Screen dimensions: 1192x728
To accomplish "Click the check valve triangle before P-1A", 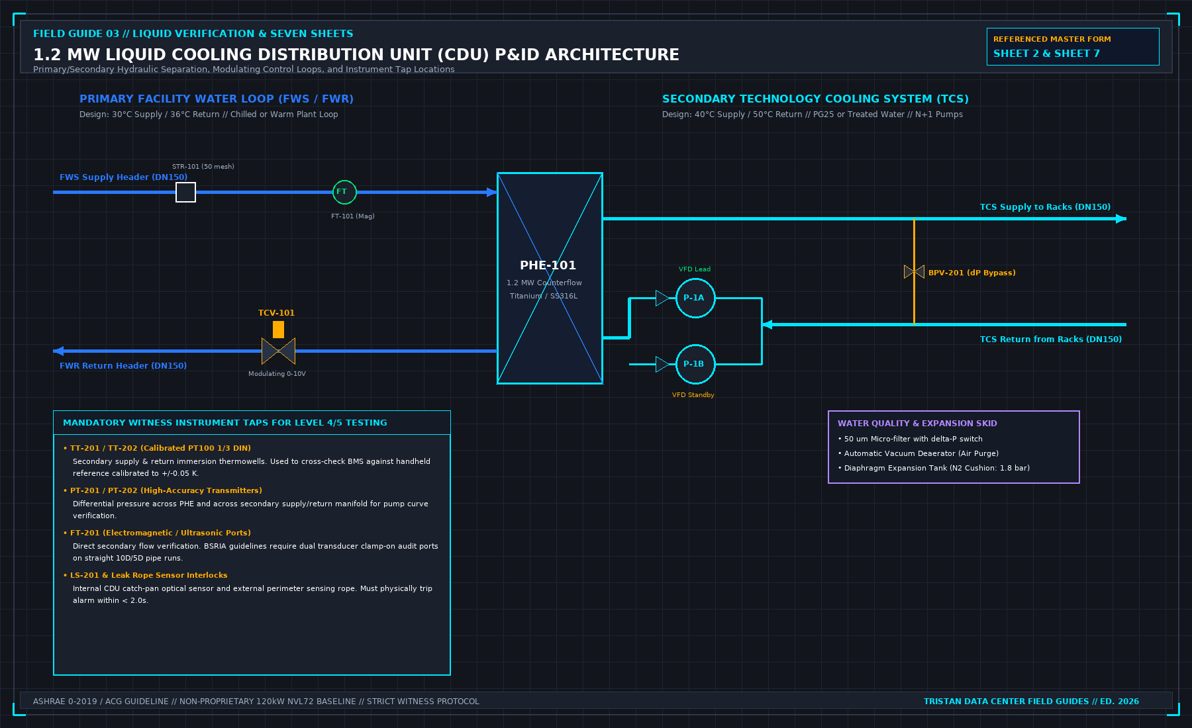I will (x=662, y=298).
